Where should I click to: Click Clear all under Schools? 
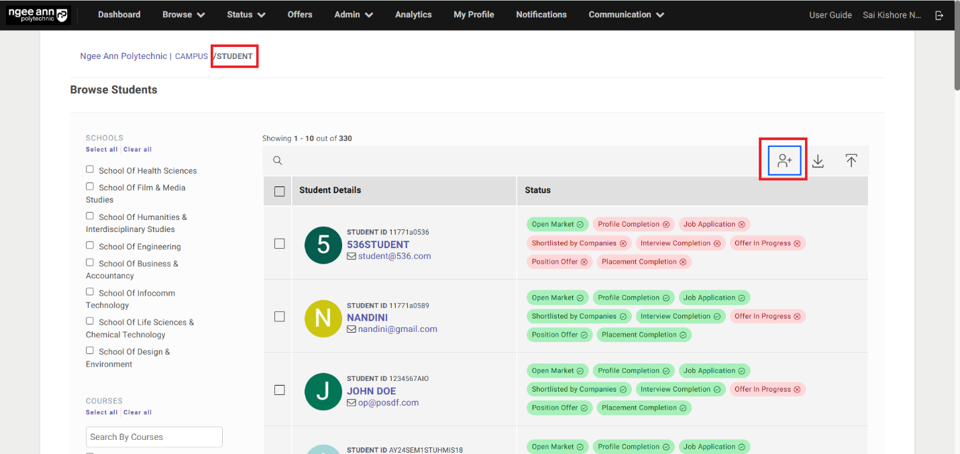click(138, 150)
